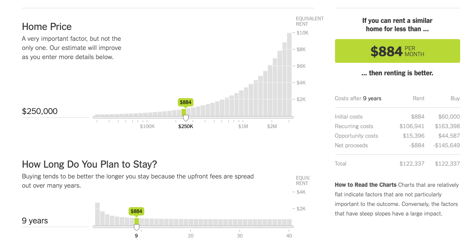The width and height of the screenshot is (471, 240).
Task: Click the 'How to Read the Charts' heading
Action: [x=365, y=185]
